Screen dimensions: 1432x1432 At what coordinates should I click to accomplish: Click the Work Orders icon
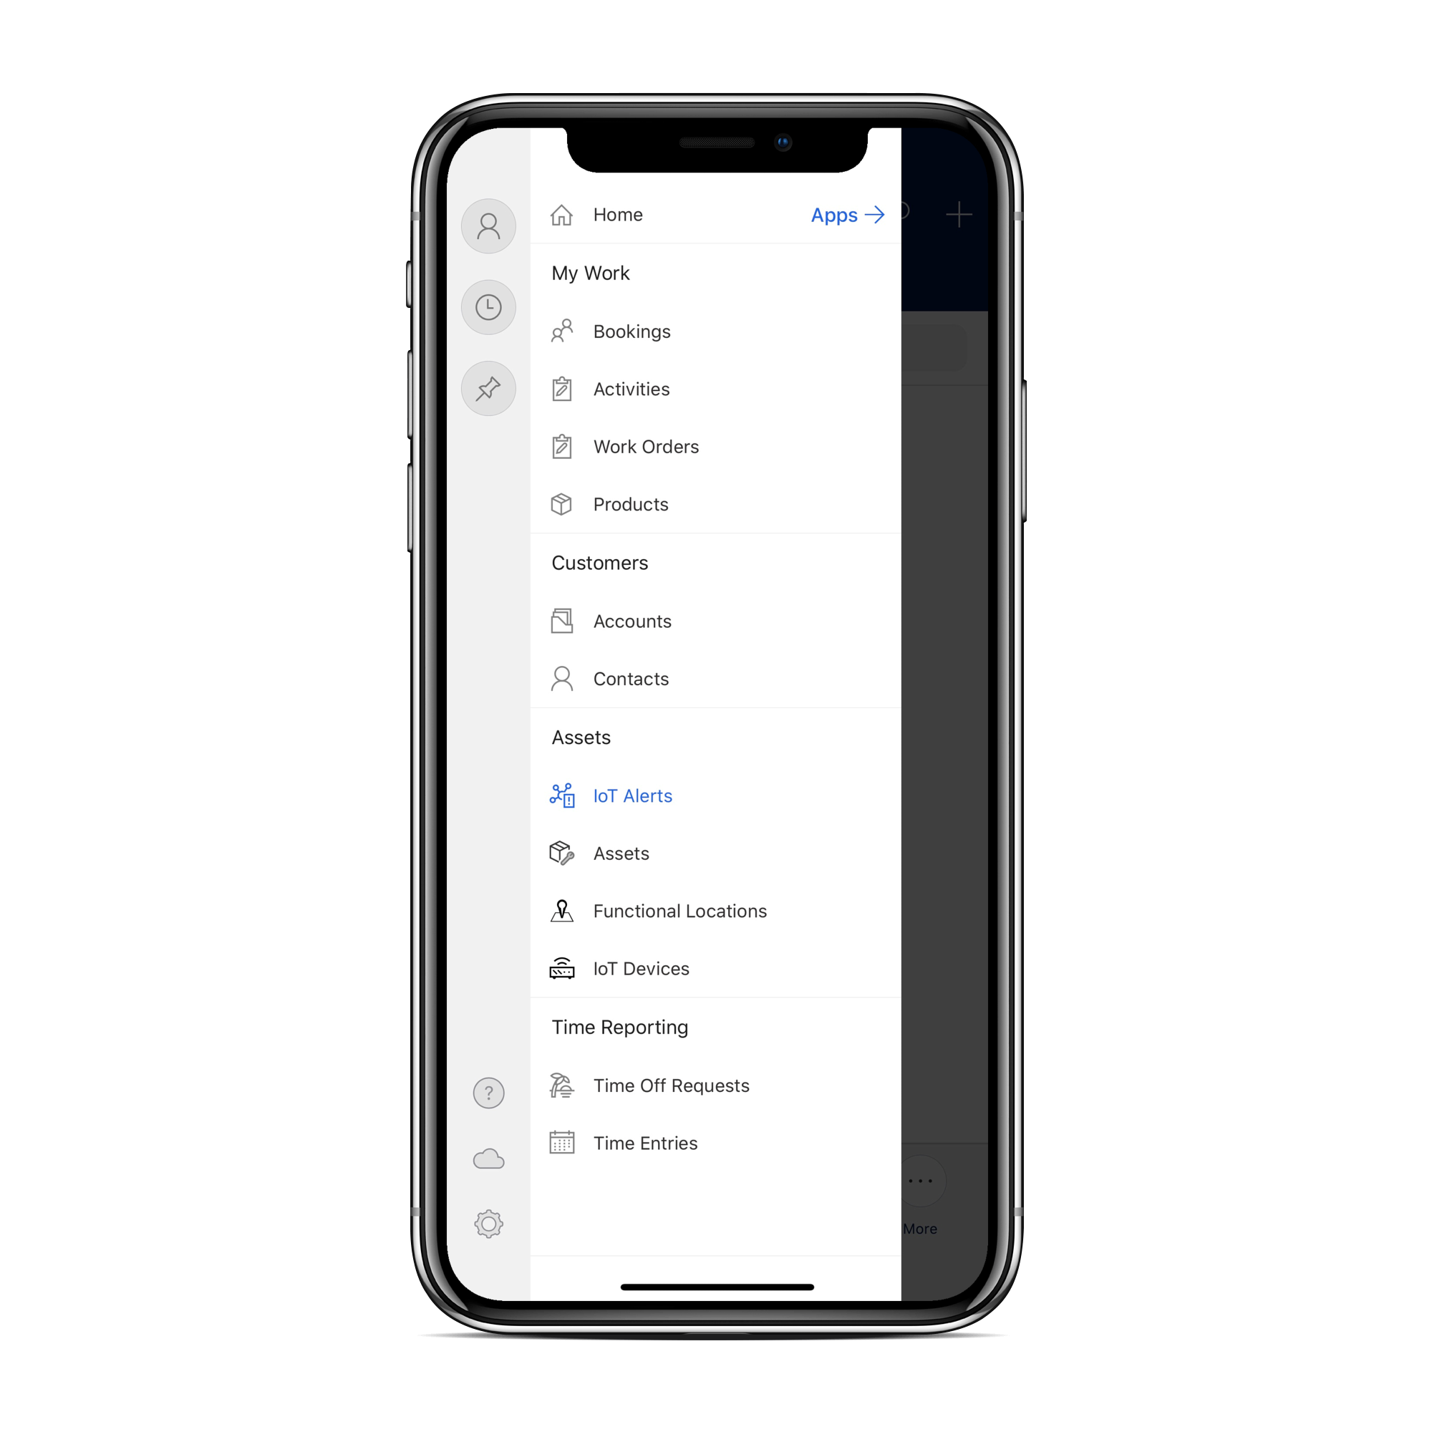point(560,447)
